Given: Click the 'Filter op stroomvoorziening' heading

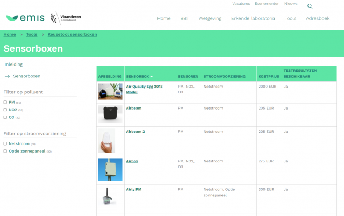Looking at the screenshot, I should [34, 134].
